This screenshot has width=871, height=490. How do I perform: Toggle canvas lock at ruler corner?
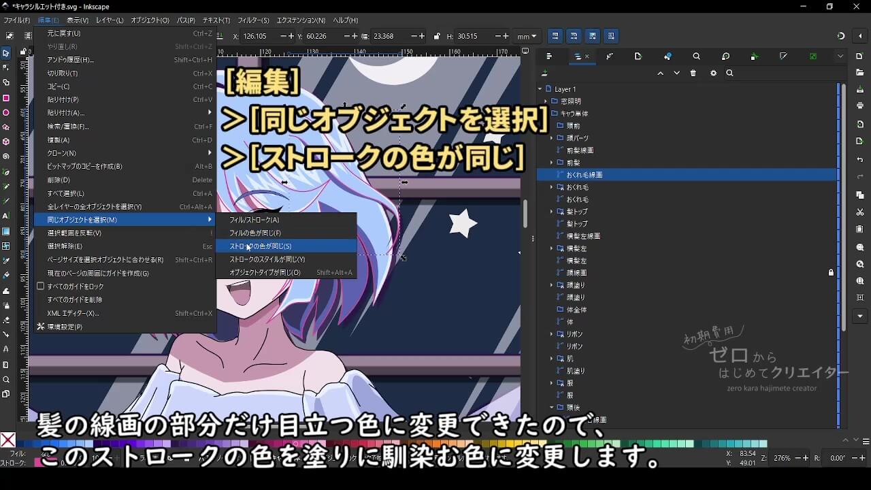(24, 52)
